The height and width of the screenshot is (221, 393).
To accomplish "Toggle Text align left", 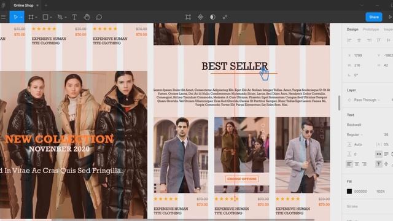I will [x=349, y=164].
